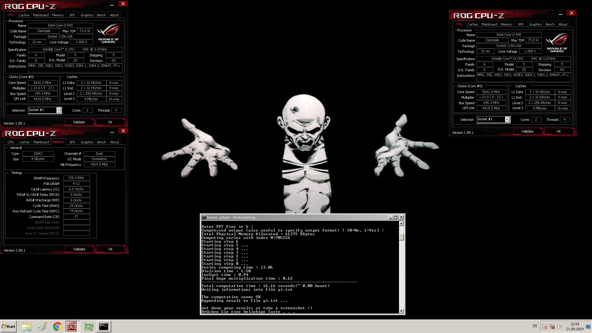Click Validate in the upper-left CPU-Z window

click(79, 122)
